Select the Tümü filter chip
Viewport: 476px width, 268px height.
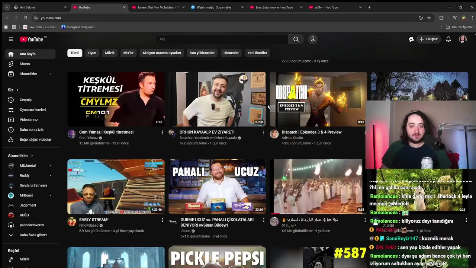[75, 53]
